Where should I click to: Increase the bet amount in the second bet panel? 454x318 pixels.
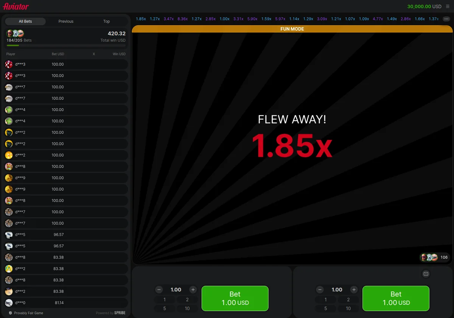(x=354, y=290)
